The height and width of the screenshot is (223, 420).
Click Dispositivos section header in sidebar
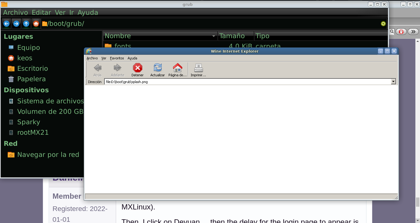(26, 90)
